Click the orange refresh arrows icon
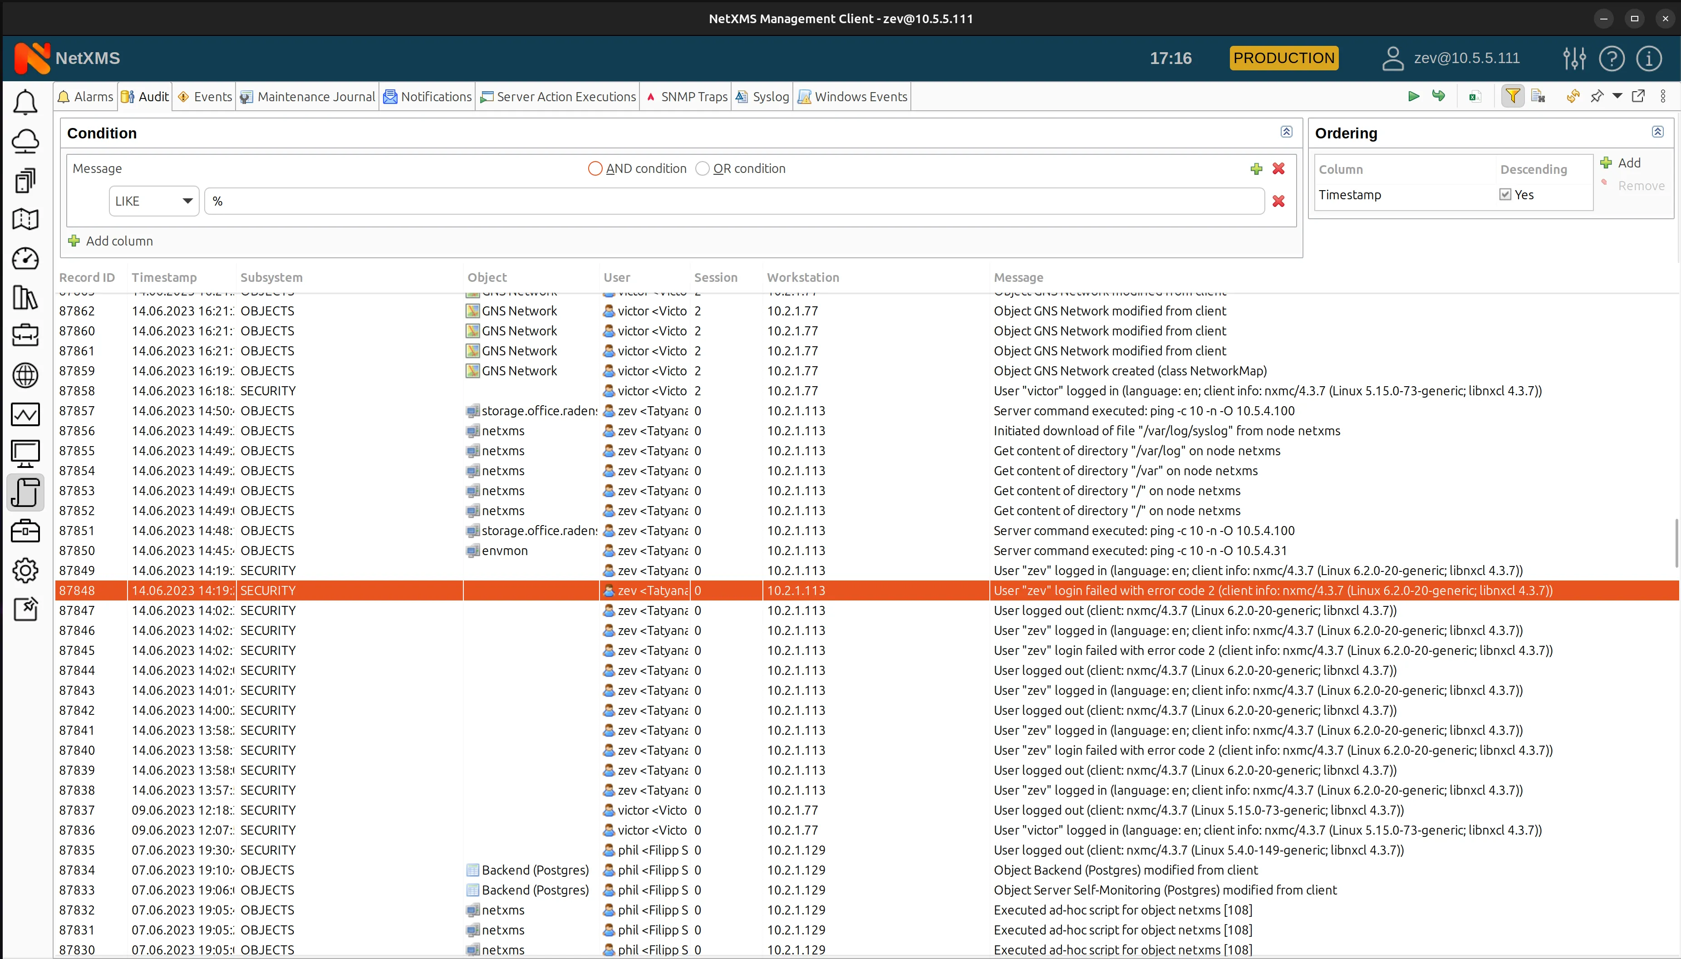 (x=1573, y=97)
